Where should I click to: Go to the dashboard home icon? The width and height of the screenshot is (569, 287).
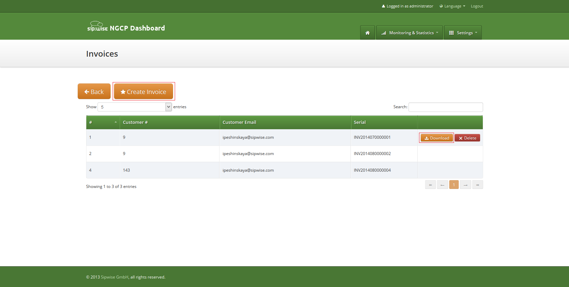coord(367,33)
